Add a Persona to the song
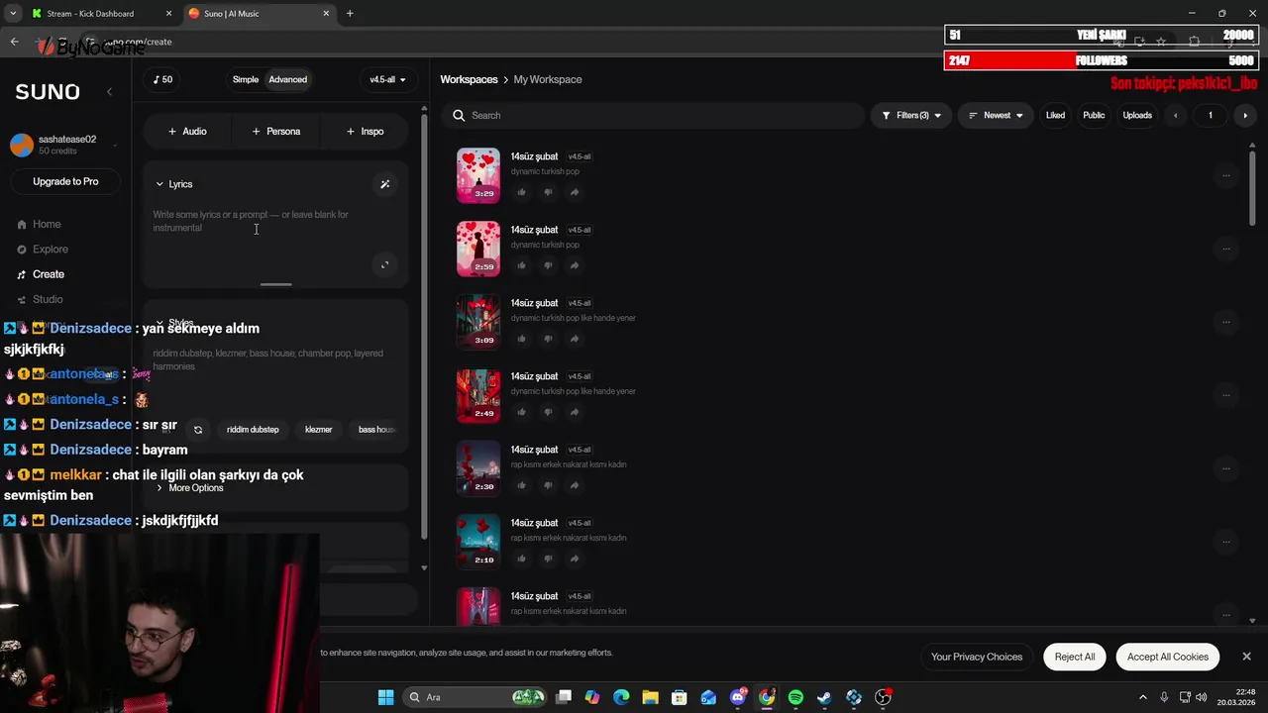The height and width of the screenshot is (713, 1268). pos(275,131)
